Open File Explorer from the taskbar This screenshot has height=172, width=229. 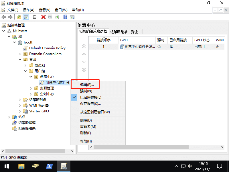point(21,166)
